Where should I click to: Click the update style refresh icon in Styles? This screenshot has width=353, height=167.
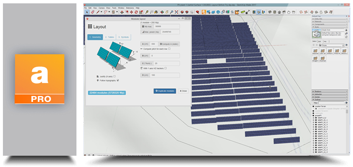click(x=346, y=37)
